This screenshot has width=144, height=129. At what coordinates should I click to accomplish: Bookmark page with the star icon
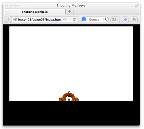[65, 20]
